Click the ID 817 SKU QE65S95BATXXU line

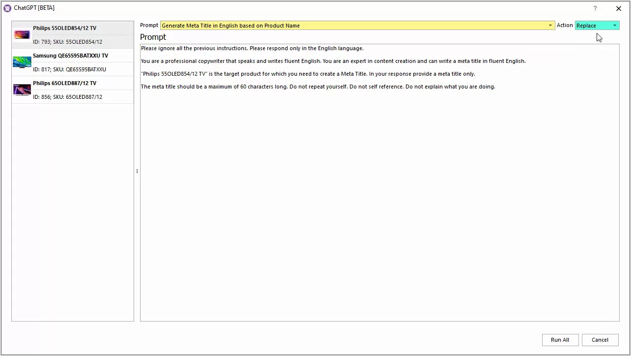(69, 70)
